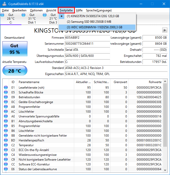Click the Schreibvorgänge 8604 GB value
Viewport: 170px width, 175px height.
155,44
